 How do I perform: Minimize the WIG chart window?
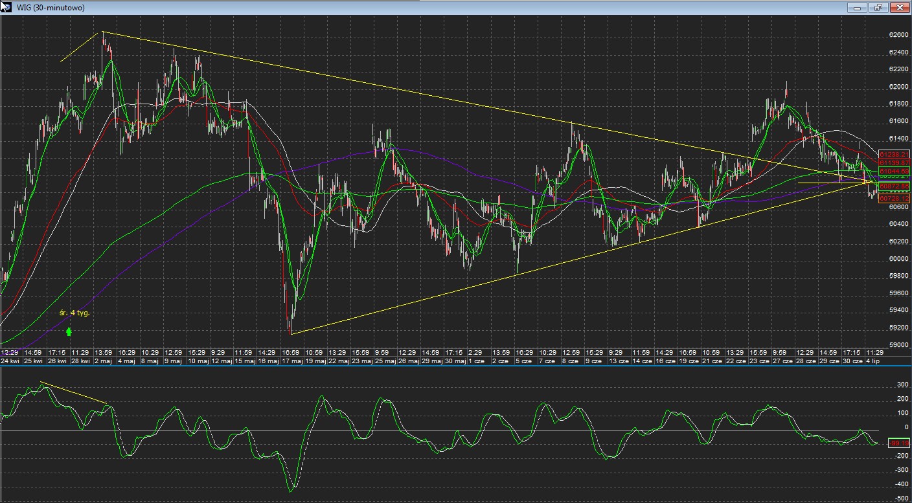tap(858, 8)
